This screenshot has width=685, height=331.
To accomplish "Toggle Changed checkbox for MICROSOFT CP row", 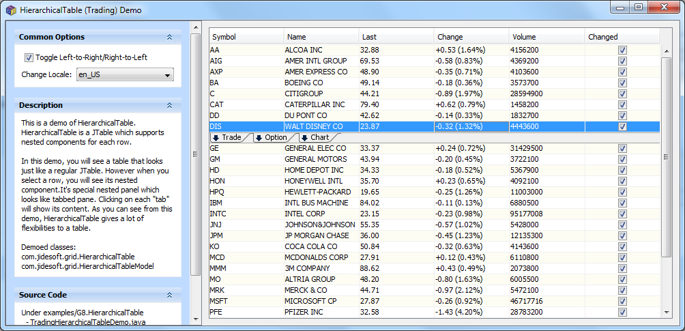I will (622, 302).
